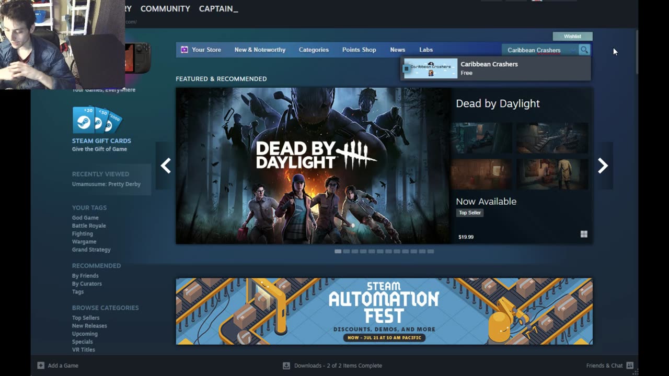Image resolution: width=669 pixels, height=376 pixels.
Task: Click the Add a Game plus icon
Action: [41, 366]
